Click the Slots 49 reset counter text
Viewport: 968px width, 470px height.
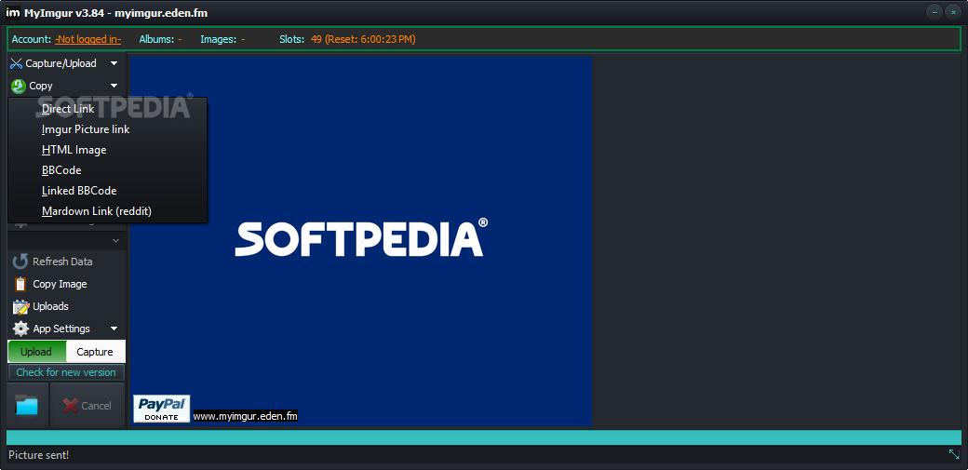(363, 39)
